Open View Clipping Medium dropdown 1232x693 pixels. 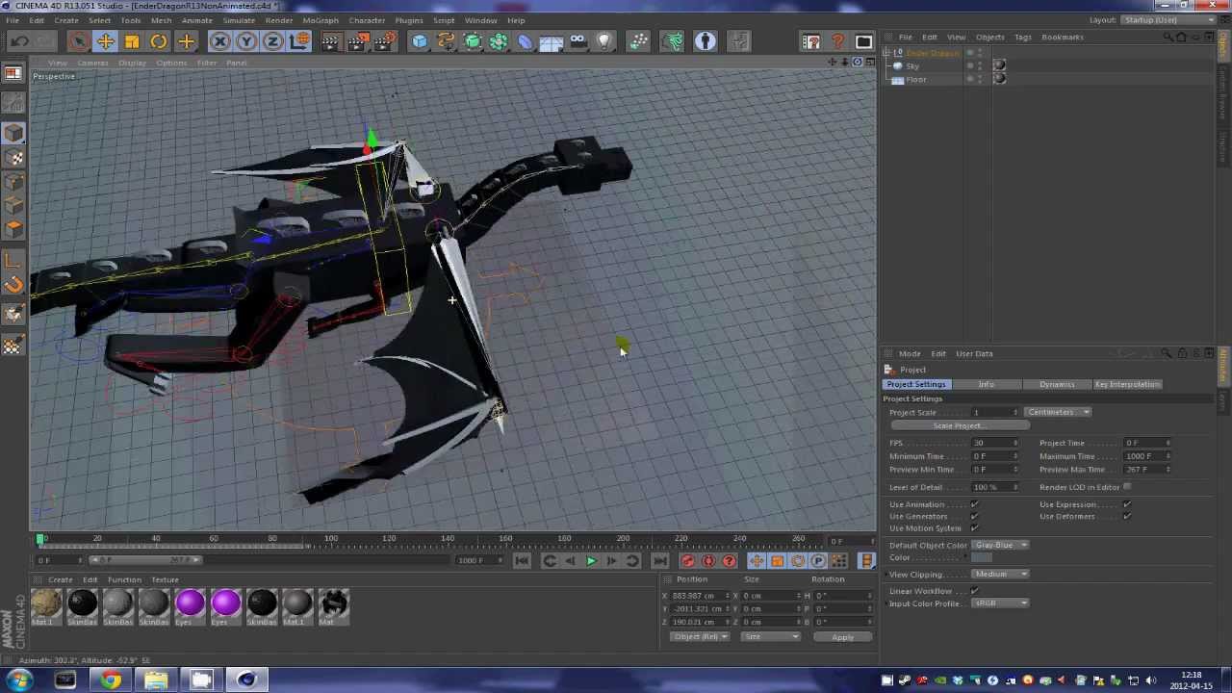(x=1000, y=574)
